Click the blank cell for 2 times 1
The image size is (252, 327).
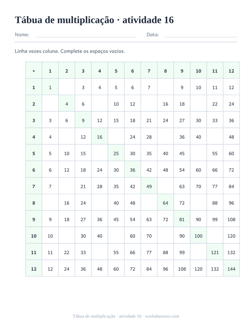pos(50,104)
